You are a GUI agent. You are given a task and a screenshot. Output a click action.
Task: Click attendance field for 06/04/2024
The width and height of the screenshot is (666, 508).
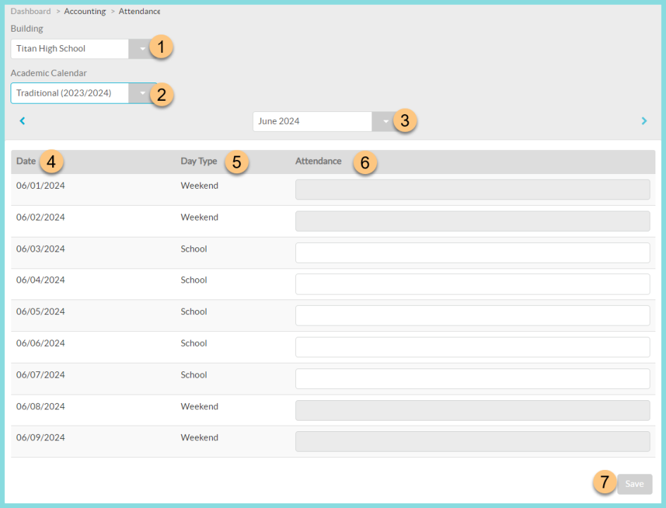pyautogui.click(x=472, y=284)
